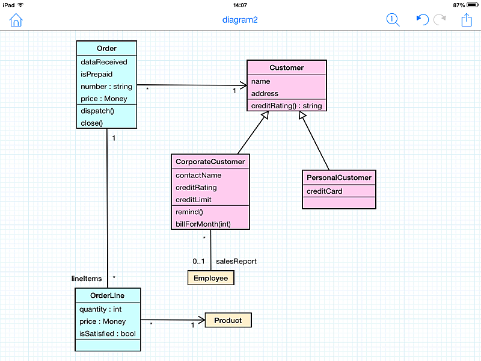Tap 'price : Money' in Order class
Image resolution: width=481 pixels, height=361 pixels.
[x=103, y=99]
